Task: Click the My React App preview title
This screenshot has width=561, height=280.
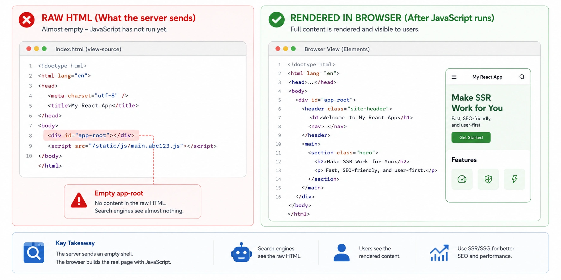Action: point(487,77)
